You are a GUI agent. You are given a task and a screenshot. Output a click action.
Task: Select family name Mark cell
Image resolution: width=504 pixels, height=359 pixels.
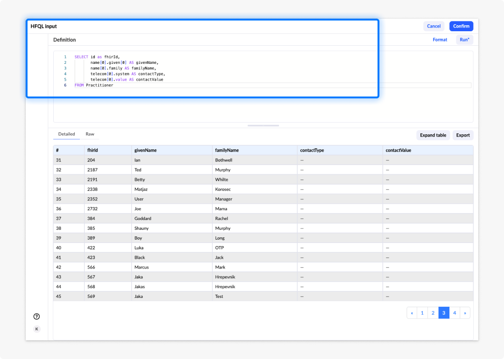(255, 267)
